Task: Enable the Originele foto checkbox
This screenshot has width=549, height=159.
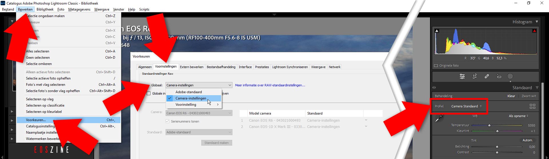Action: [436, 66]
